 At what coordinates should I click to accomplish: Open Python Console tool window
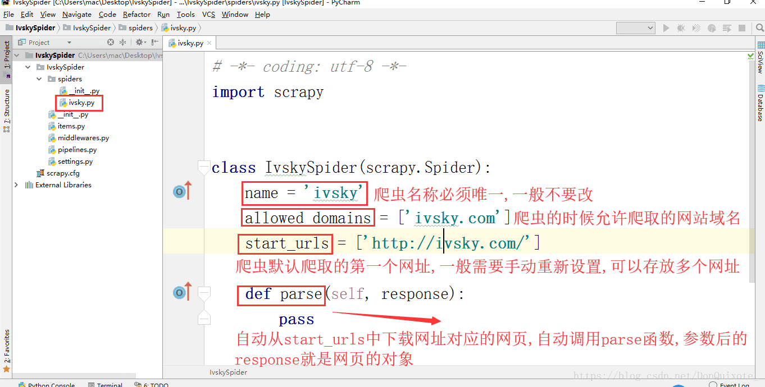47,385
